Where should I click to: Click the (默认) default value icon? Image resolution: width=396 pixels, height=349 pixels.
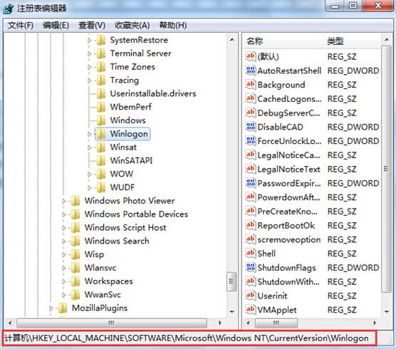point(251,56)
